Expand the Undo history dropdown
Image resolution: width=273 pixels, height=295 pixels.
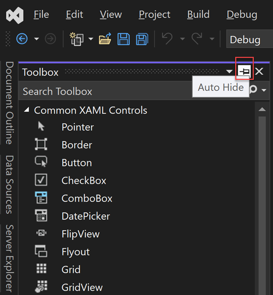(182, 39)
